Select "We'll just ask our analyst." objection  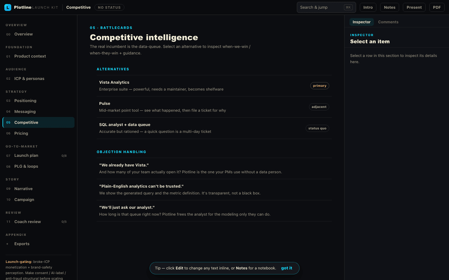click(x=214, y=211)
